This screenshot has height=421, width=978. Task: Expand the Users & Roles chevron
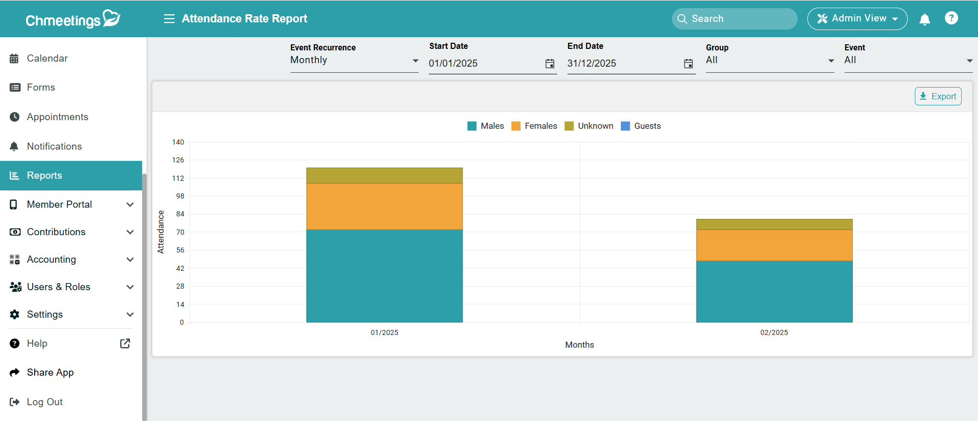(x=130, y=287)
